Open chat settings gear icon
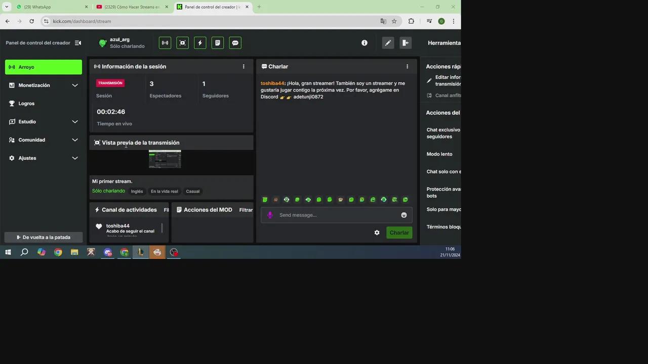 (377, 233)
